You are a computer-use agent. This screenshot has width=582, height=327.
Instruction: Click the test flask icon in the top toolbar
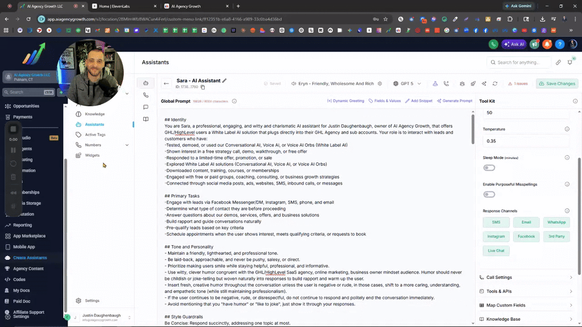[x=435, y=83]
